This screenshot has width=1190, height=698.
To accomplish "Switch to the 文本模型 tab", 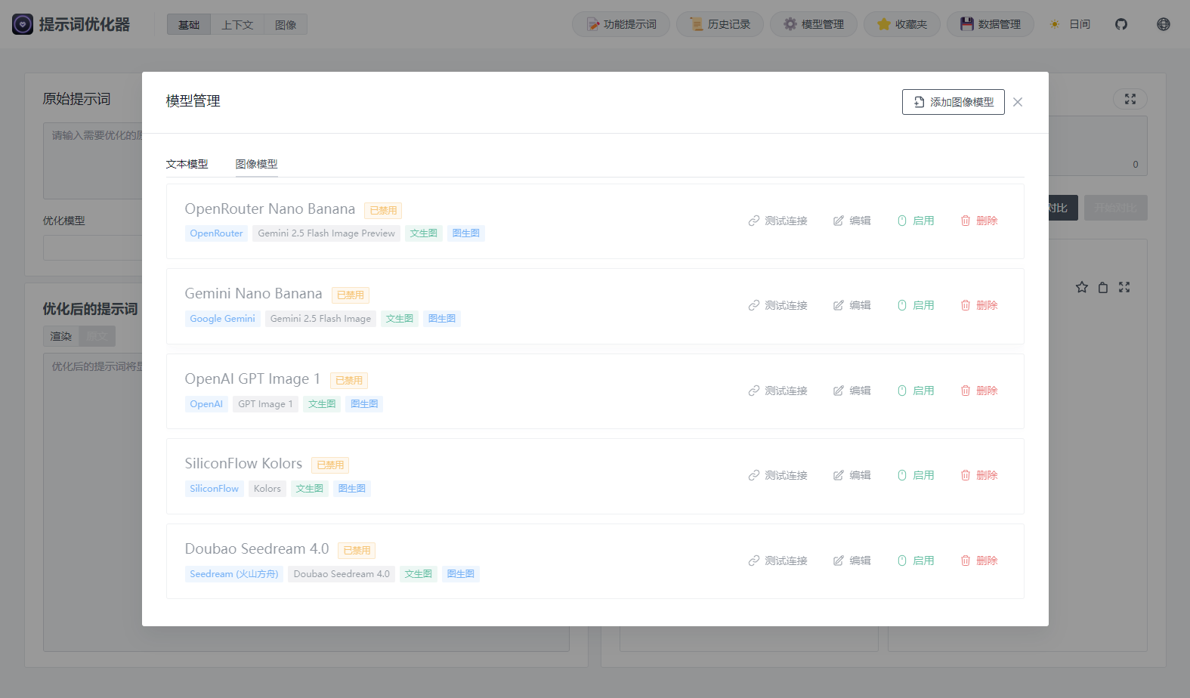I will click(187, 164).
